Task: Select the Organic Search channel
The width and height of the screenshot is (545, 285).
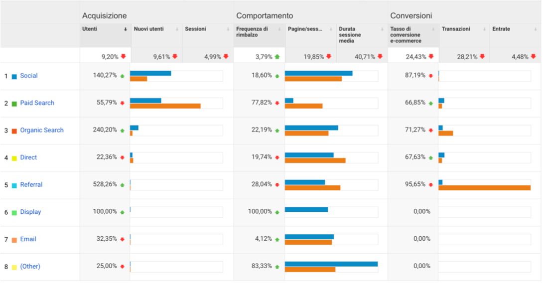Action: [x=42, y=130]
